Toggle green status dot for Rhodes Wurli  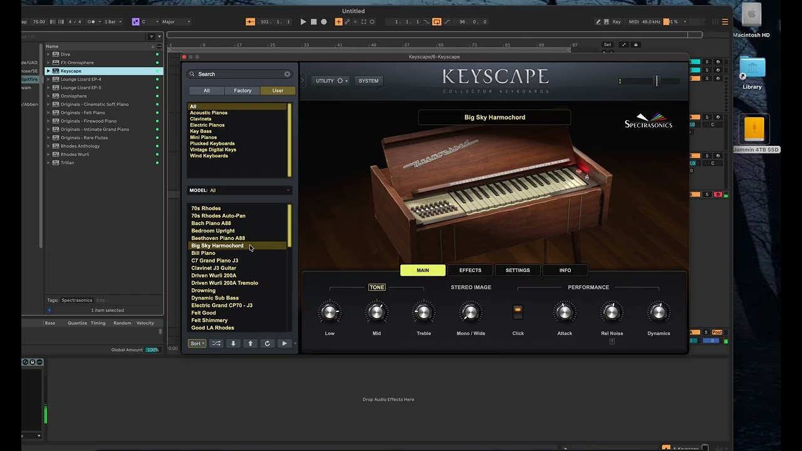coord(157,155)
